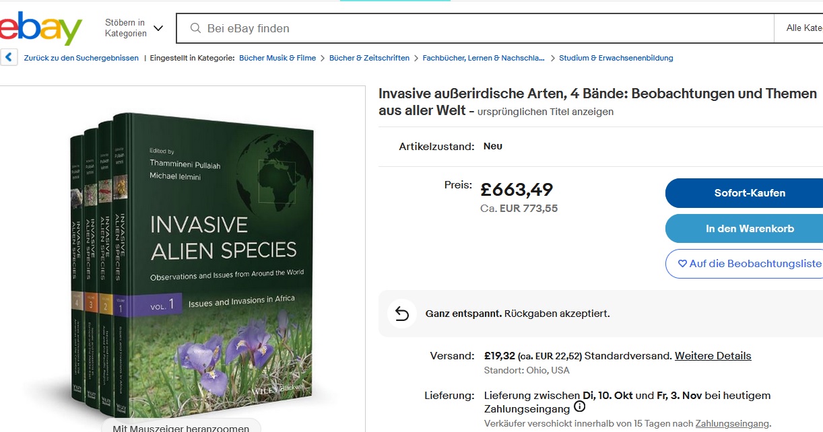Click the delivery info circle icon

(x=580, y=407)
